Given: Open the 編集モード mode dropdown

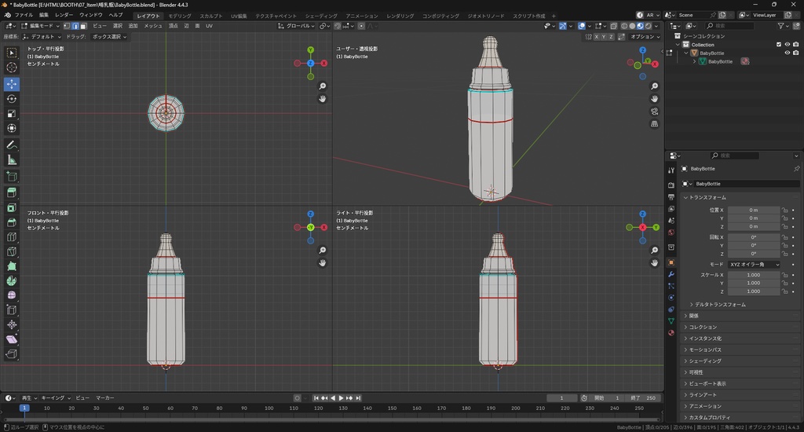Looking at the screenshot, I should [42, 26].
